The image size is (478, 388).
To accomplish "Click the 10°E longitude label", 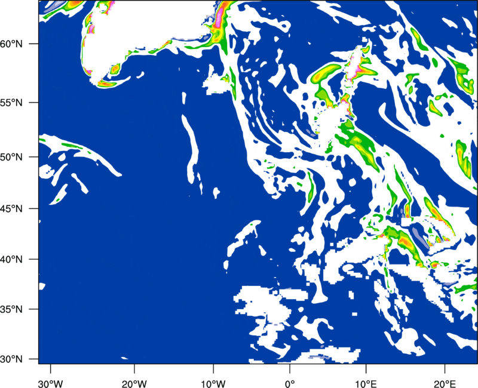I will coord(366,384).
